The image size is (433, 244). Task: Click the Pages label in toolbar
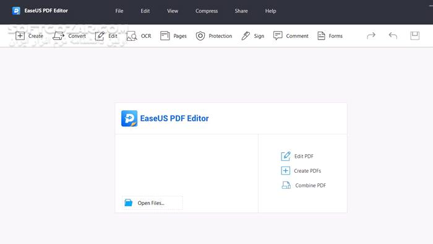click(x=180, y=36)
